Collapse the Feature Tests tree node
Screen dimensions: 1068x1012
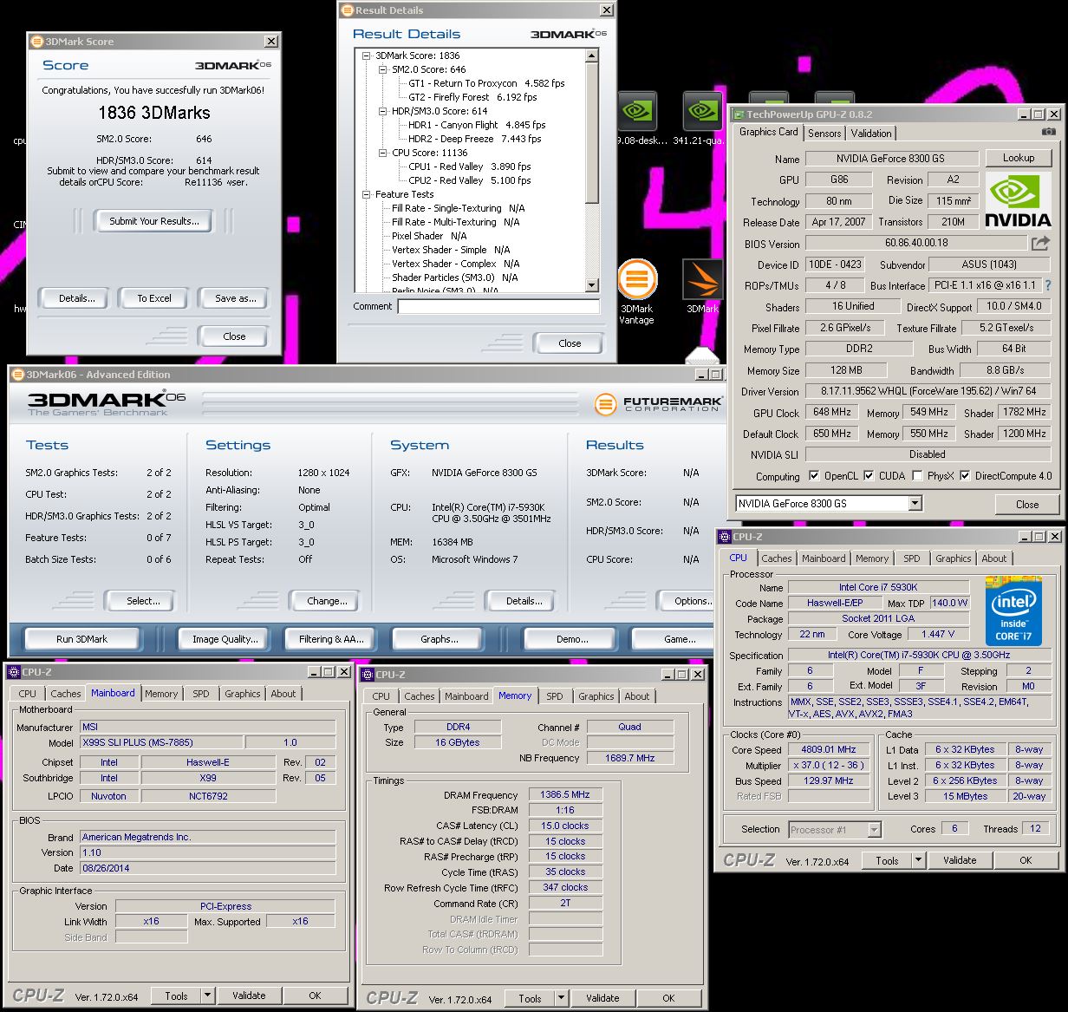[367, 194]
